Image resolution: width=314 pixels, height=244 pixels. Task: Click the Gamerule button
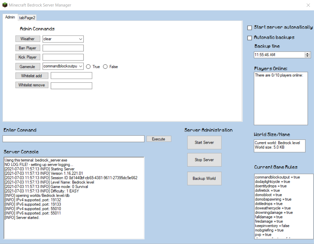(28, 67)
